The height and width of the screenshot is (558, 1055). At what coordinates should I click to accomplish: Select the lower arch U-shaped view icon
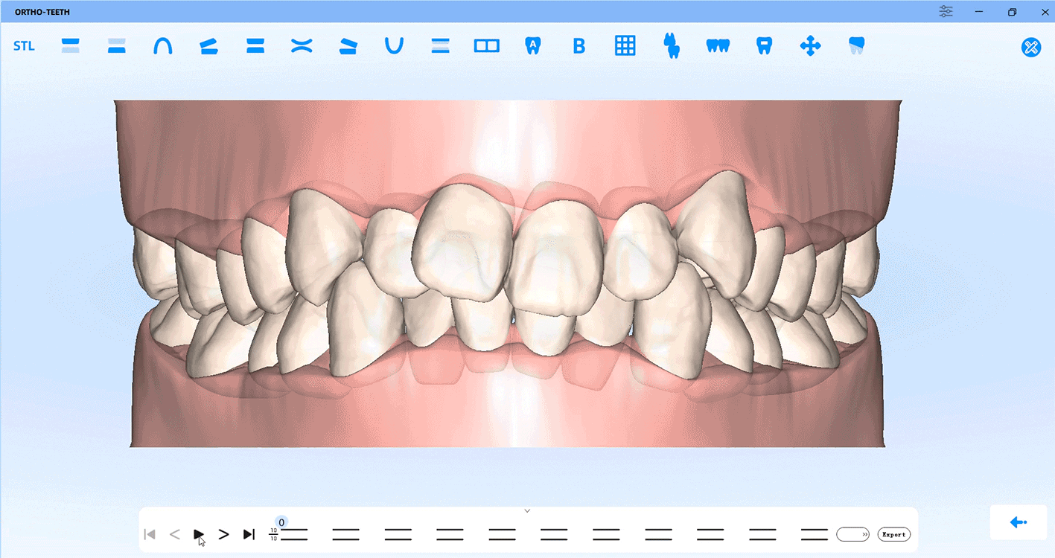pyautogui.click(x=394, y=46)
